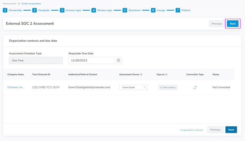Screen dimensions: 245x141
Task: Go to the Template step
Action: coord(44,10)
